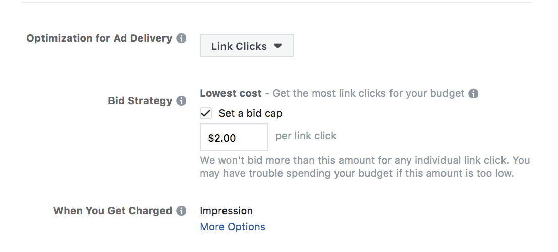Click info icon next to Bid Strategy
558x252 pixels.
(x=181, y=101)
